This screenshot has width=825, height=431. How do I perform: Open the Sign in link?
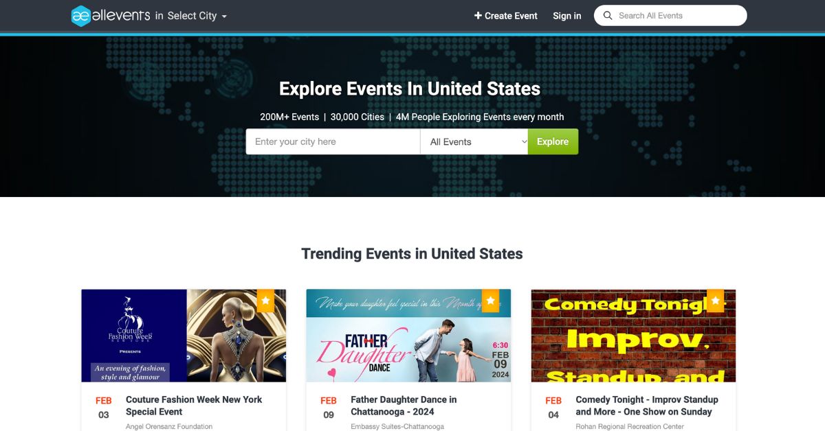click(x=567, y=16)
